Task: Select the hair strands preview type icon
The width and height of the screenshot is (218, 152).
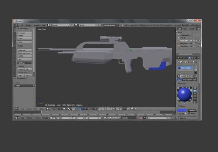Action: click(x=195, y=99)
